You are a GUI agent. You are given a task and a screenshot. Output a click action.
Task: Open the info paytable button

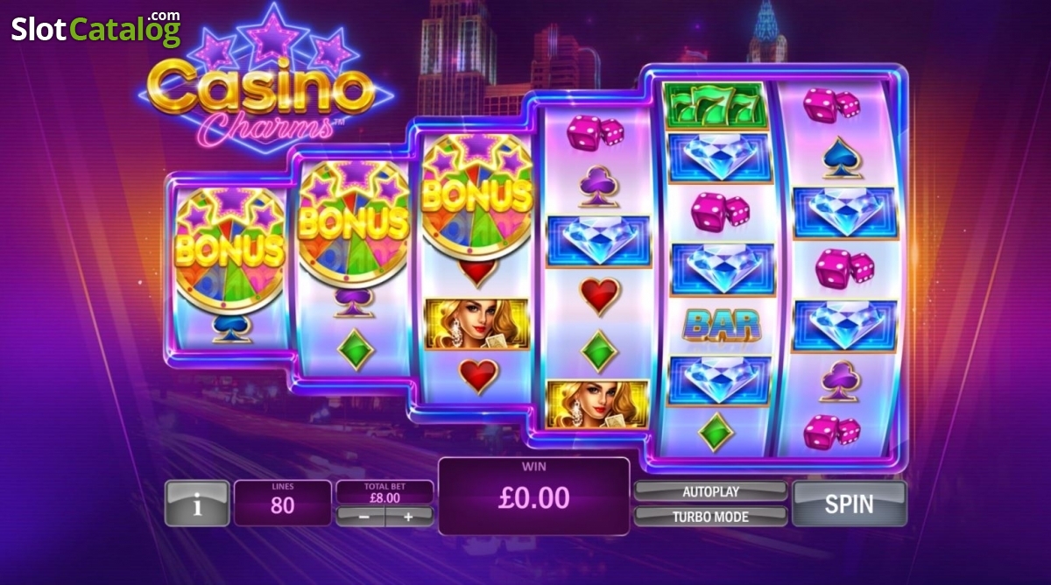pyautogui.click(x=197, y=504)
